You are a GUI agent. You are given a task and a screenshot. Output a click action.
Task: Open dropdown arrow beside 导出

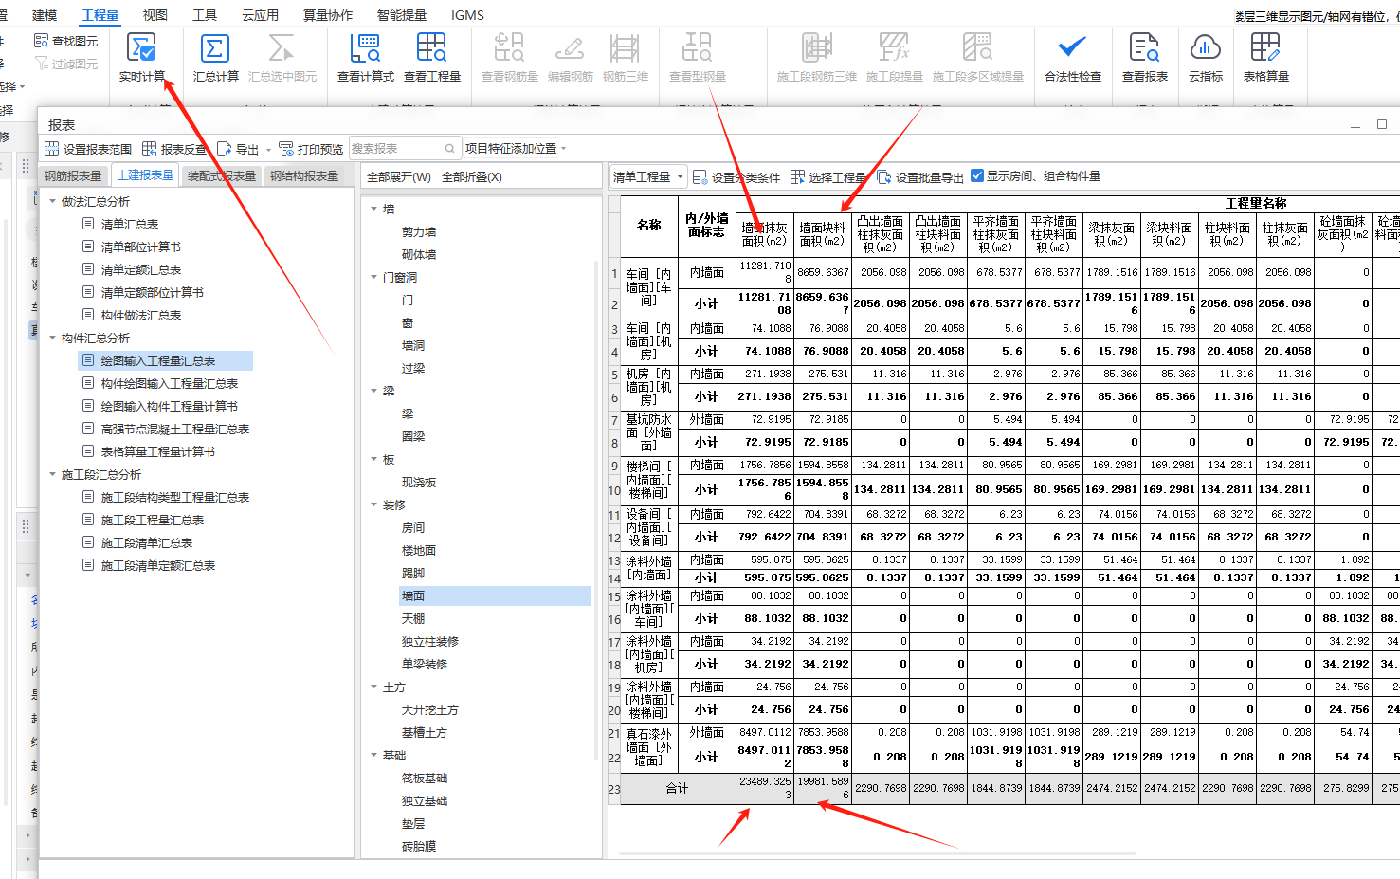click(x=268, y=150)
